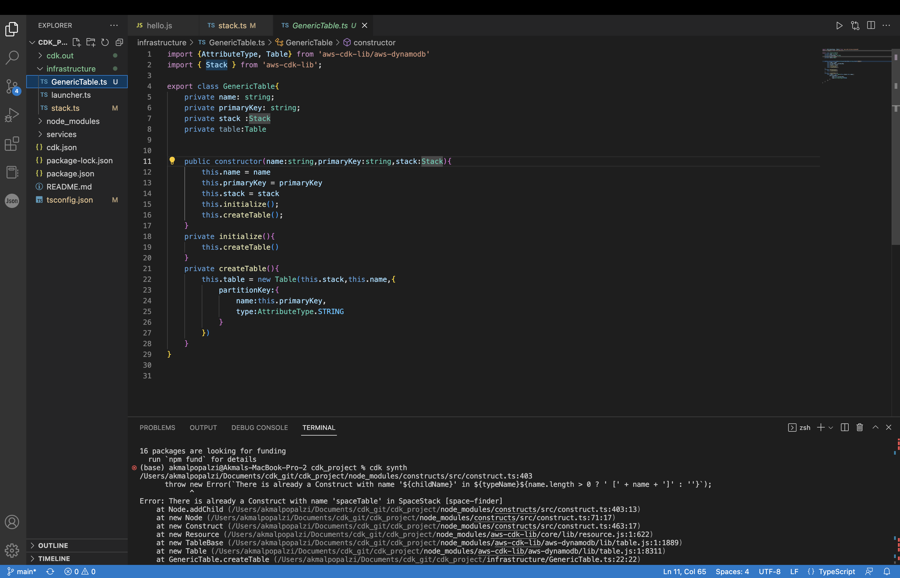The height and width of the screenshot is (578, 900).
Task: Click the New File icon in Explorer
Action: (77, 42)
